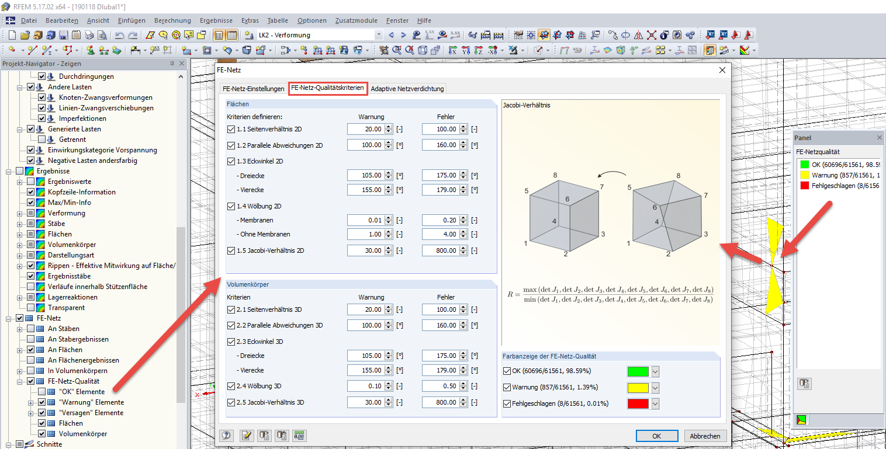Image resolution: width=886 pixels, height=449 pixels.
Task: Go to previous load case with left arrow
Action: pos(391,35)
